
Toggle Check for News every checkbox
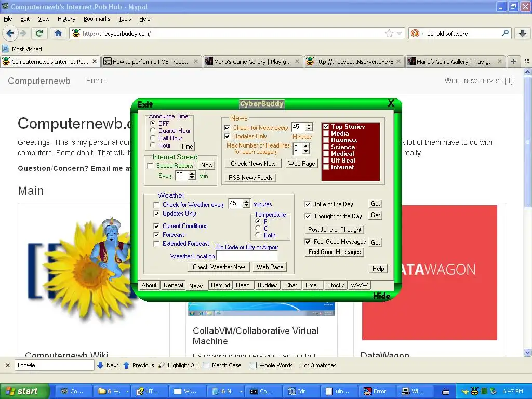227,128
